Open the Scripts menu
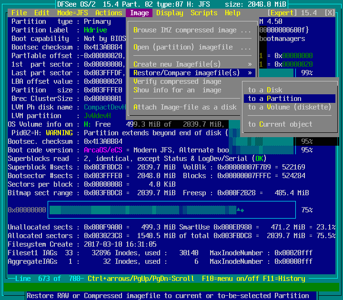This screenshot has height=300, width=343. [204, 13]
